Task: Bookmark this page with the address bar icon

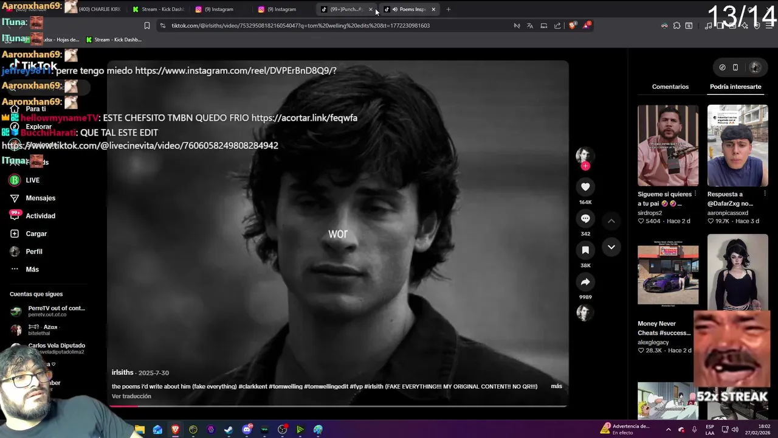Action: coord(146,26)
